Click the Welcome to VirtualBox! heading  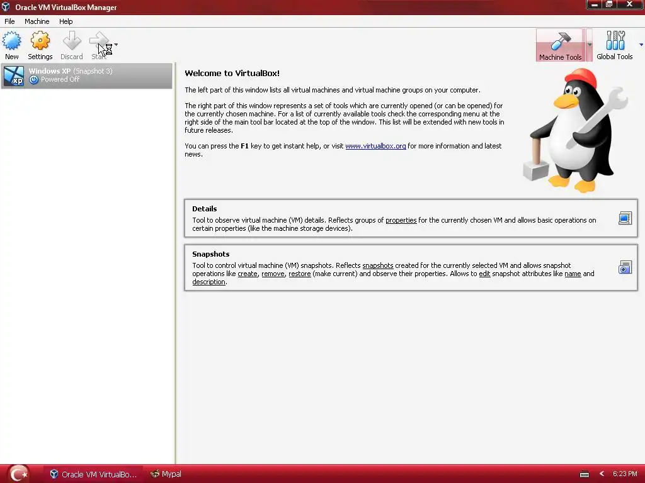click(232, 74)
